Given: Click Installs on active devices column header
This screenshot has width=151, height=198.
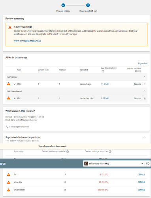Looking at the screenshot, I should tap(134, 70).
